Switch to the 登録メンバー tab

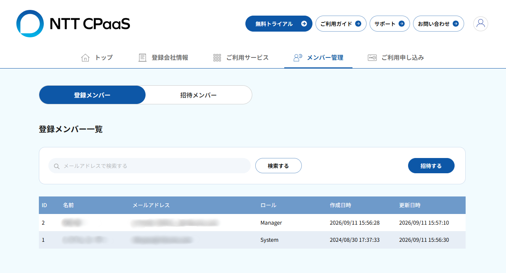92,95
